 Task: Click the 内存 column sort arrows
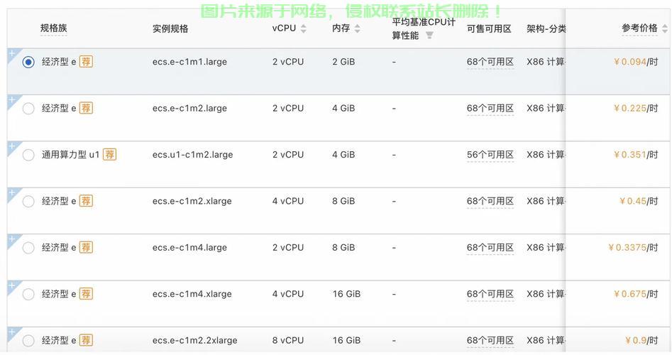pos(357,28)
